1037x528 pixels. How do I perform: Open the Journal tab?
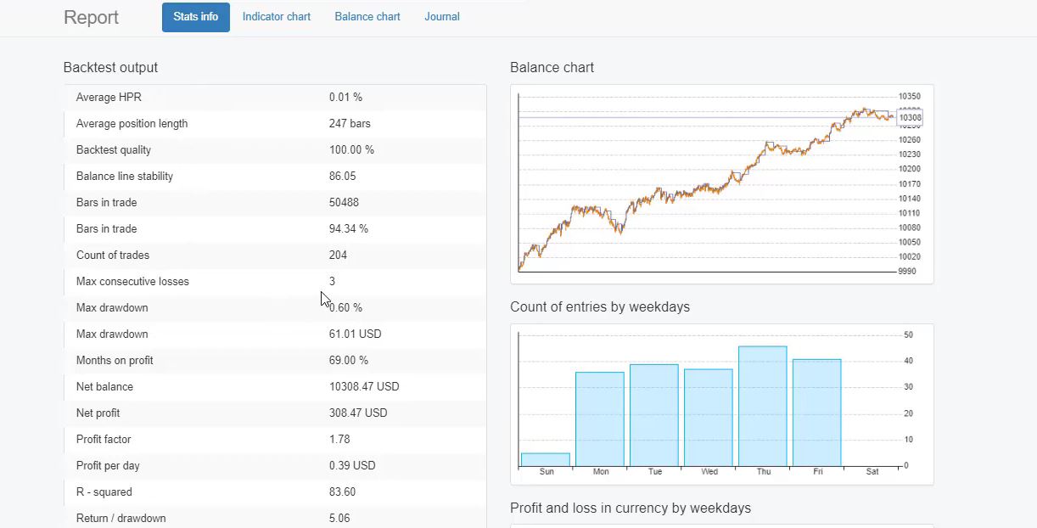(441, 16)
